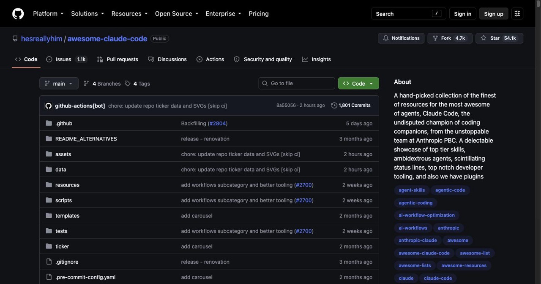
Task: Click the repository icon before hesreallyhim
Action: (15, 38)
